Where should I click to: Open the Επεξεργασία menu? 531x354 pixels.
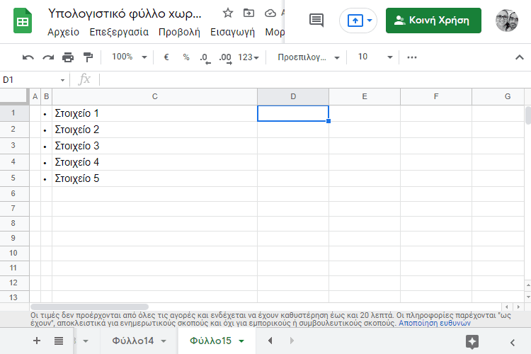point(119,32)
